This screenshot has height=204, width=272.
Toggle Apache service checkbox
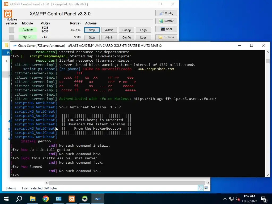(x=12, y=30)
